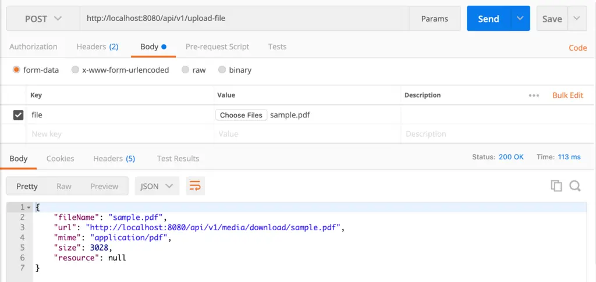Open response search magnifier icon

point(574,185)
